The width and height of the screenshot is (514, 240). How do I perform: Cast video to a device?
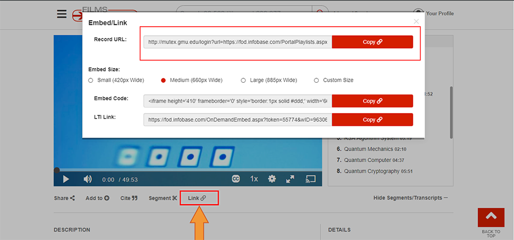point(310,178)
